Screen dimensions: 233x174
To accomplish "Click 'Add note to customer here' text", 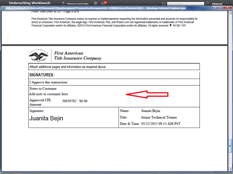I will pos(48,94).
